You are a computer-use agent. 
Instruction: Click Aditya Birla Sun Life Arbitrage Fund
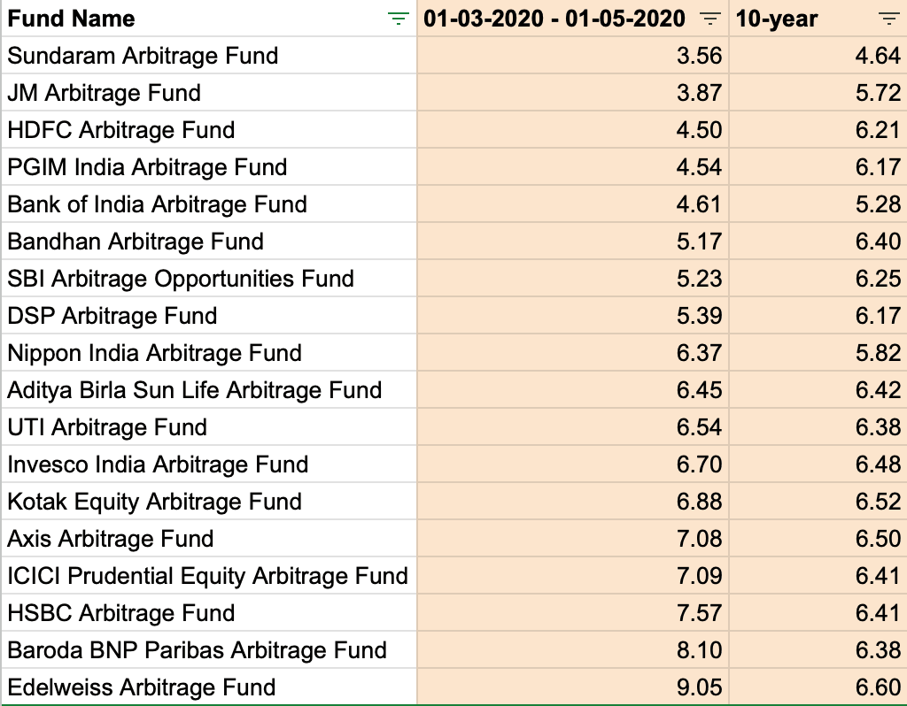[195, 390]
